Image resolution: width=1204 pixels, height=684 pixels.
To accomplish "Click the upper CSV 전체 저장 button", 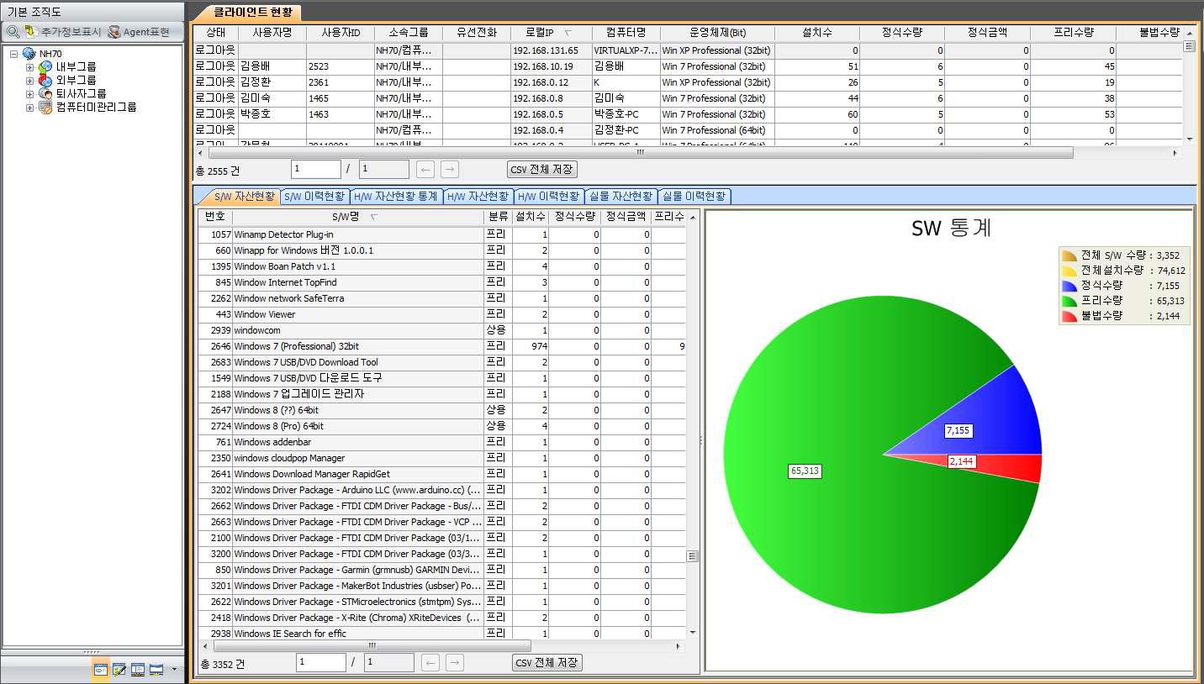I will 542,170.
